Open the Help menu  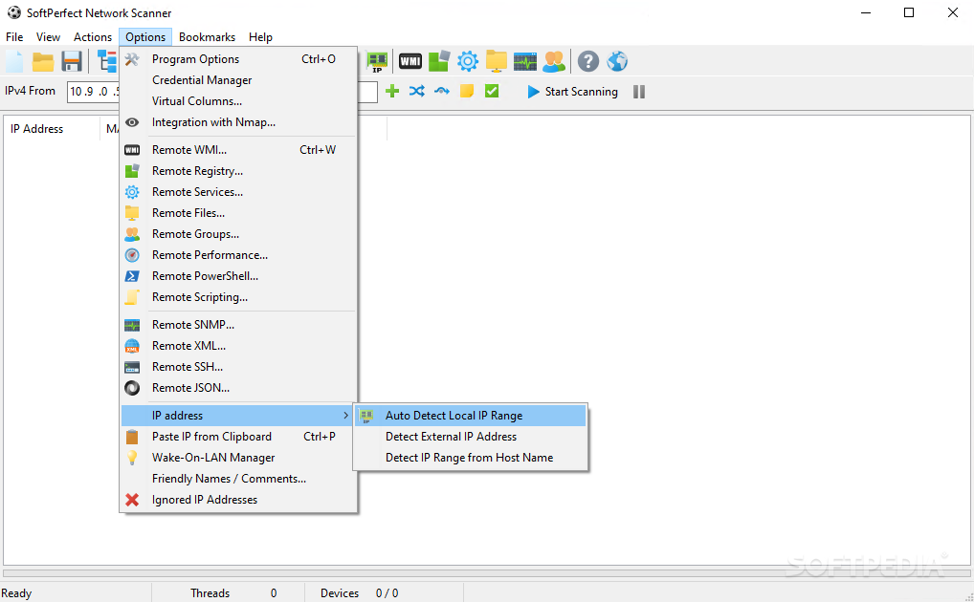pyautogui.click(x=260, y=37)
